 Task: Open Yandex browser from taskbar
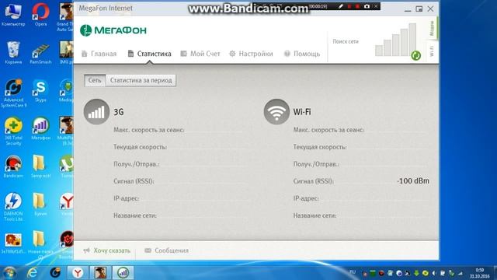[78, 273]
